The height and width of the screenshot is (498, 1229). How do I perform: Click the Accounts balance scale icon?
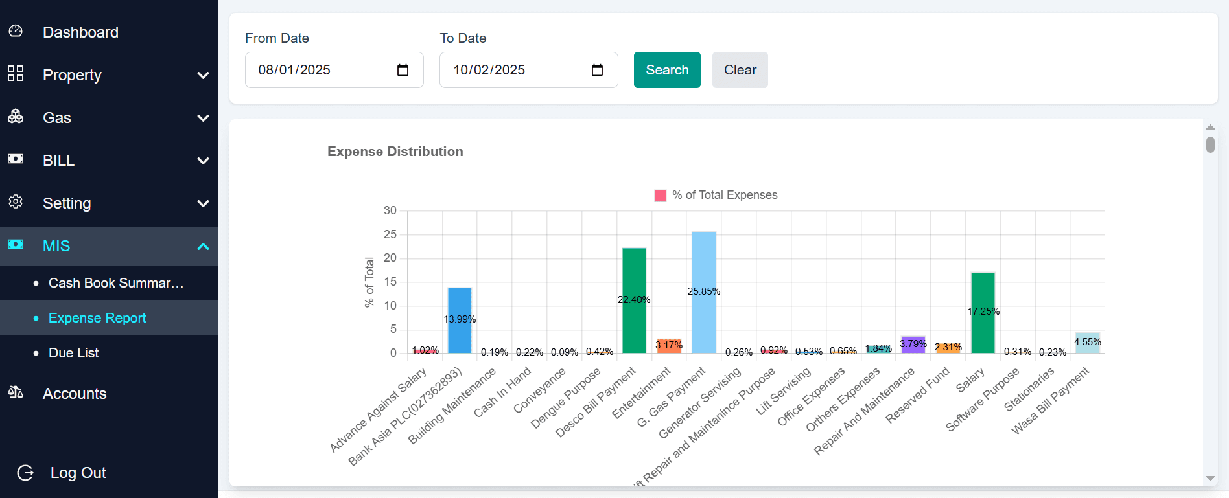tap(16, 392)
